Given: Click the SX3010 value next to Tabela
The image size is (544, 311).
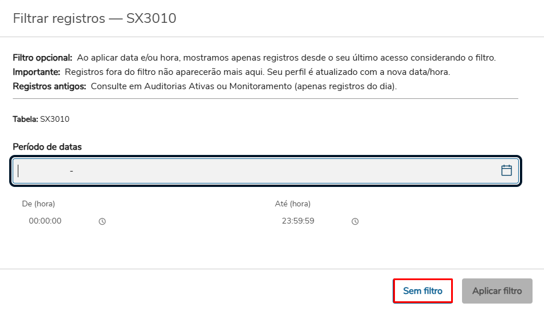Looking at the screenshot, I should point(55,119).
